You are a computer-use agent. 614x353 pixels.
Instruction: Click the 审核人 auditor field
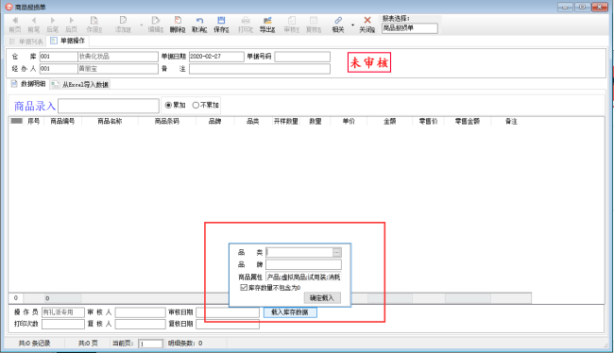tap(140, 312)
